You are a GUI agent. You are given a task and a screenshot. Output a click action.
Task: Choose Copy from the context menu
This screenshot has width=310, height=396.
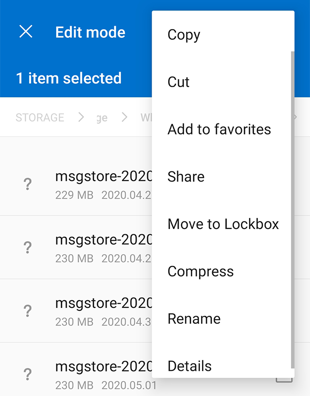coord(184,35)
